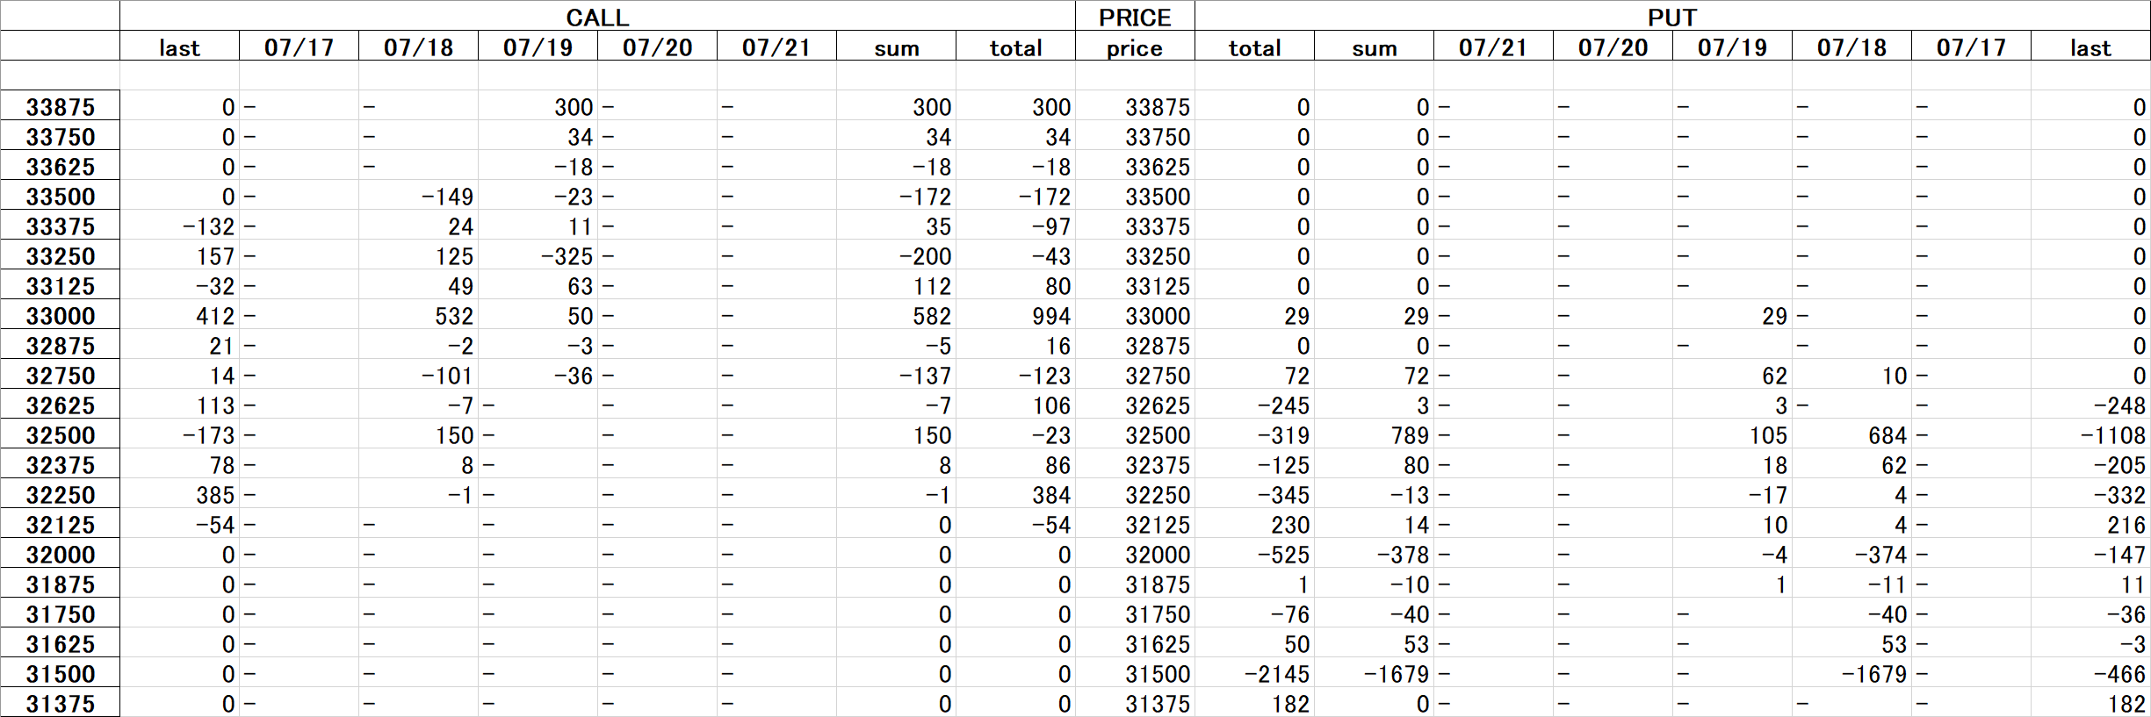Click the CALL 07/19 column header

point(538,47)
